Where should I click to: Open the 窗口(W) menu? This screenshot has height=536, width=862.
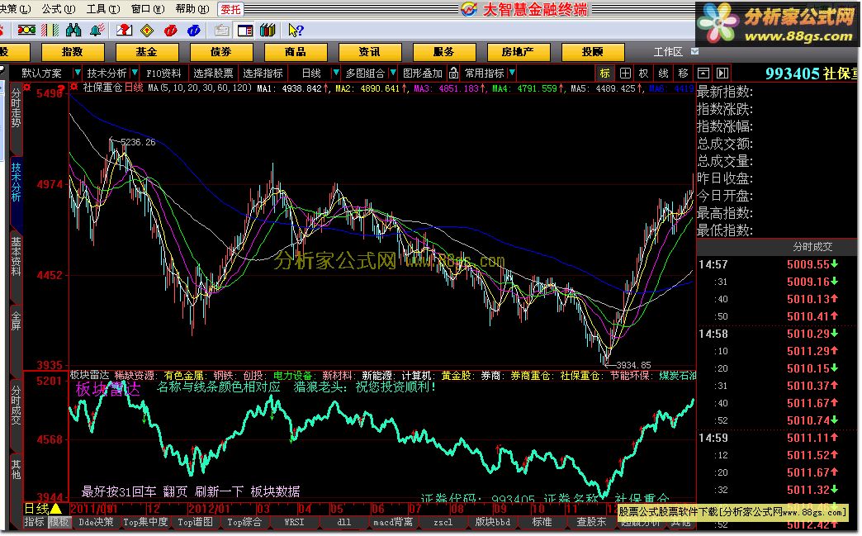coord(148,9)
